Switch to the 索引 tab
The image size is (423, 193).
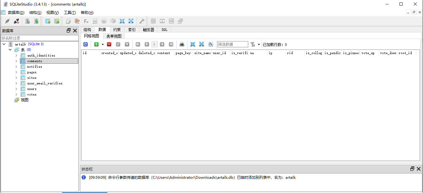(x=132, y=30)
